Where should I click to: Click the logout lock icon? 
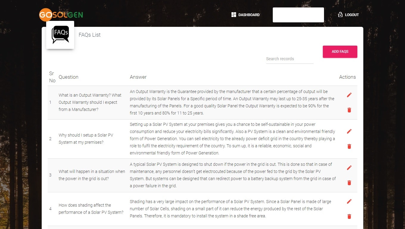pyautogui.click(x=340, y=15)
